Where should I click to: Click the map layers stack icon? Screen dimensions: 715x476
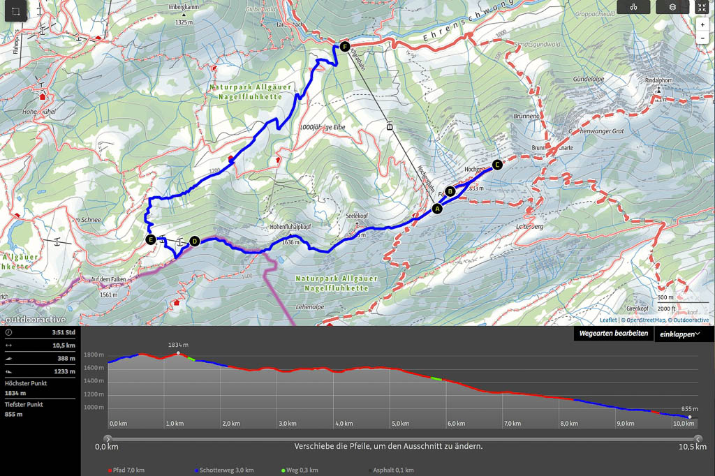(x=672, y=7)
